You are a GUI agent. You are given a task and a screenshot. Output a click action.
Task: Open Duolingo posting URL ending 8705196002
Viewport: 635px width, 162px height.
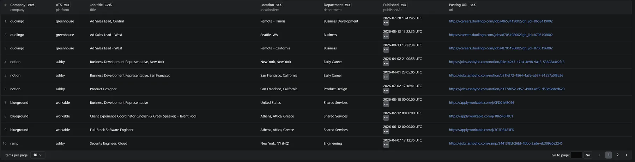(x=501, y=48)
